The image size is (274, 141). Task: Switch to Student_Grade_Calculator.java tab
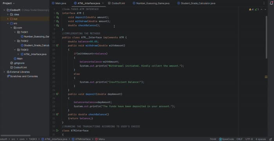[196, 3]
